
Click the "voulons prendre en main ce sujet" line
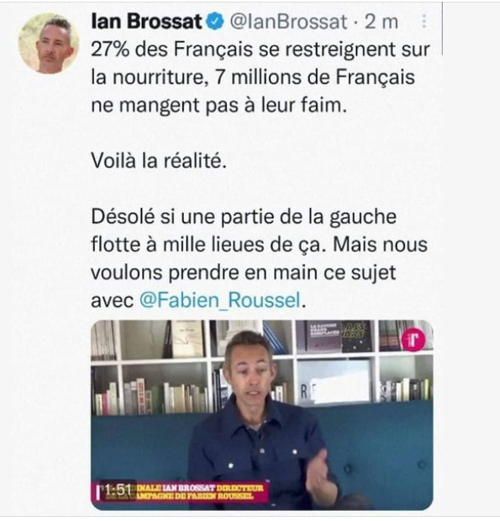pyautogui.click(x=244, y=274)
